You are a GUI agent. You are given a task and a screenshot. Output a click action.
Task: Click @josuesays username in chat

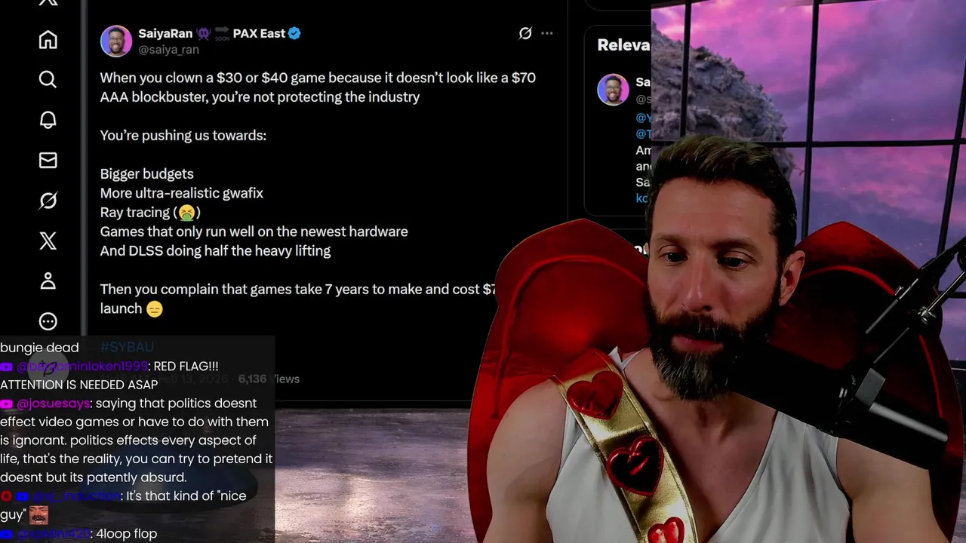53,403
